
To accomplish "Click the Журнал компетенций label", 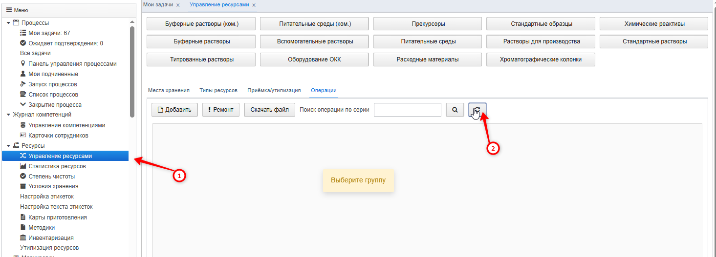I will 42,115.
